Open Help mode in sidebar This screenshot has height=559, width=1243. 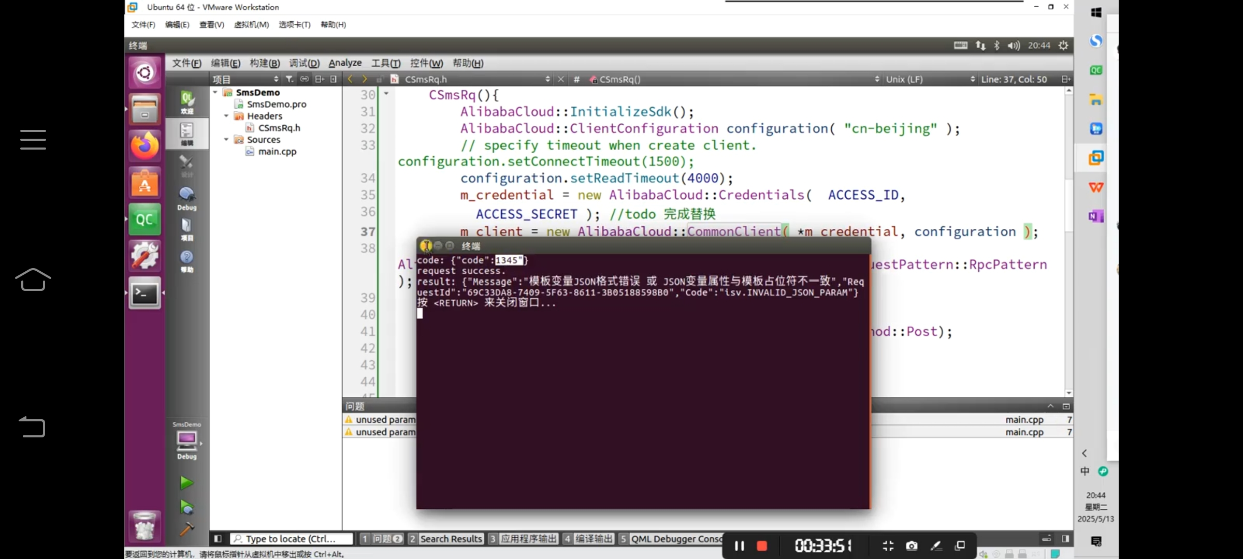pyautogui.click(x=187, y=261)
